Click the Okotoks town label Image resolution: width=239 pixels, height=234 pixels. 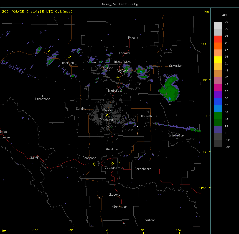tap(114, 195)
